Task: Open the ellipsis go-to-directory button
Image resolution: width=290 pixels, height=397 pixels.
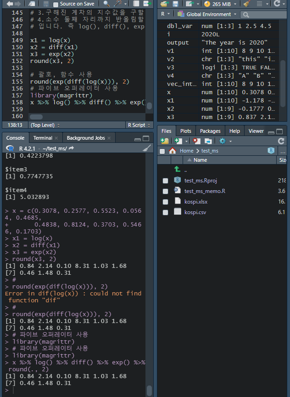Action: click(283, 151)
